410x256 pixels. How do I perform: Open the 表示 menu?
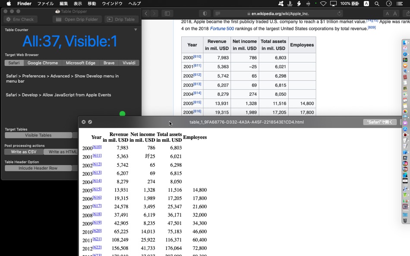[x=78, y=3]
